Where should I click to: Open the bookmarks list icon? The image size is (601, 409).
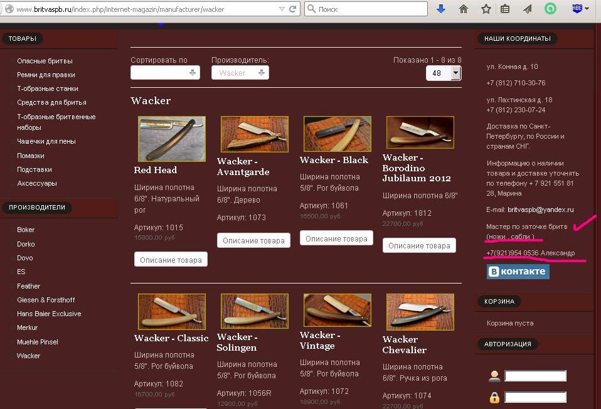click(505, 9)
